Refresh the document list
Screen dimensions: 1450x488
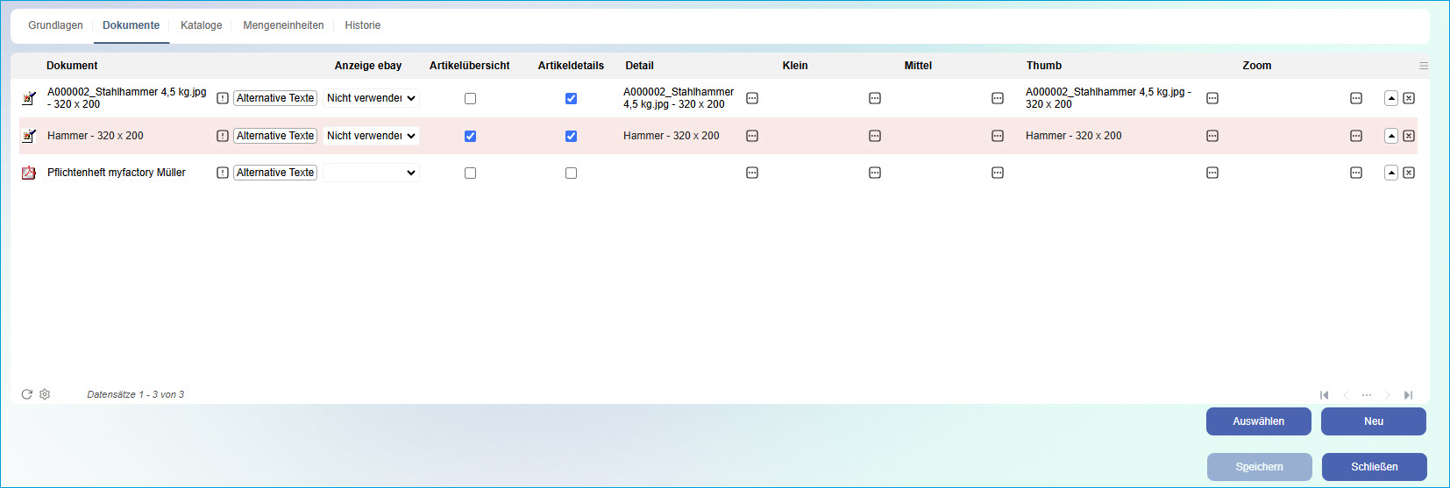coord(27,394)
